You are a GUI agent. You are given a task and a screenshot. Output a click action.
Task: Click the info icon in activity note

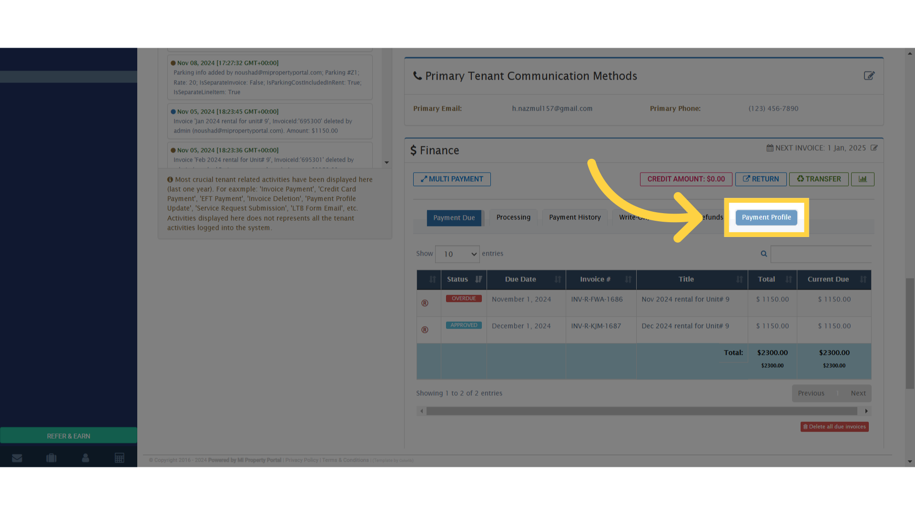click(170, 180)
